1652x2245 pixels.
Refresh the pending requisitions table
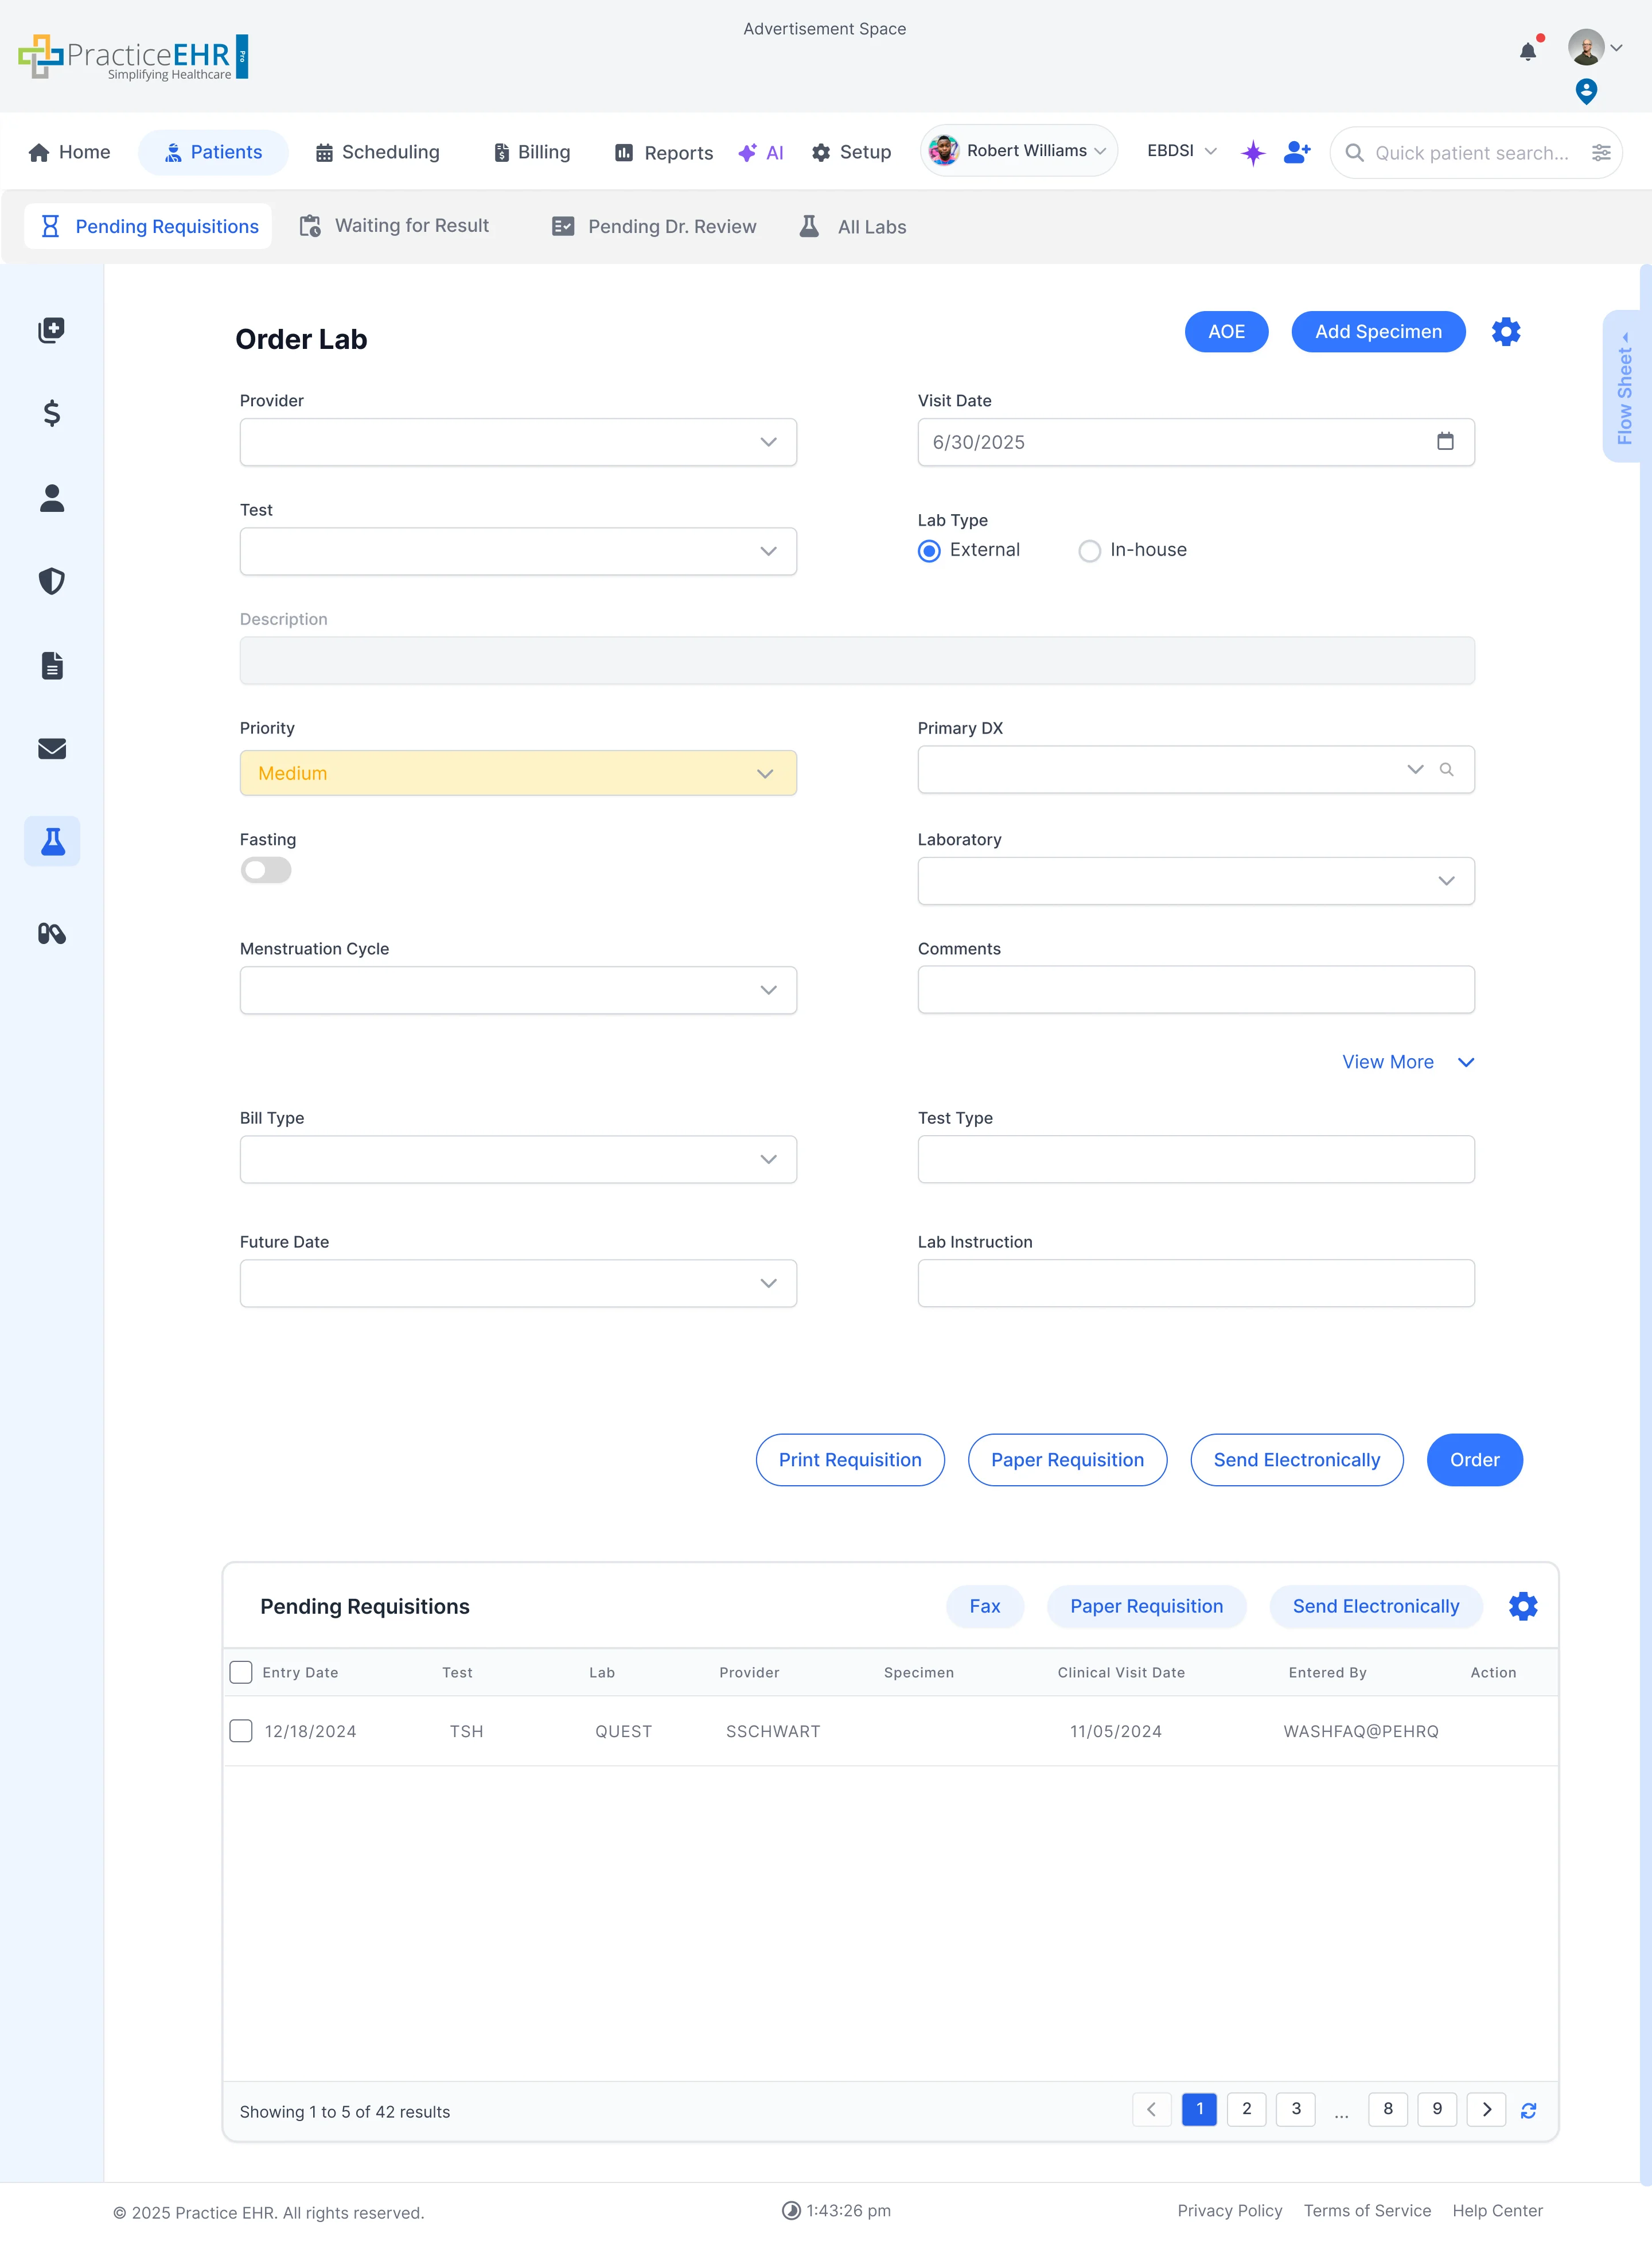coord(1528,2110)
